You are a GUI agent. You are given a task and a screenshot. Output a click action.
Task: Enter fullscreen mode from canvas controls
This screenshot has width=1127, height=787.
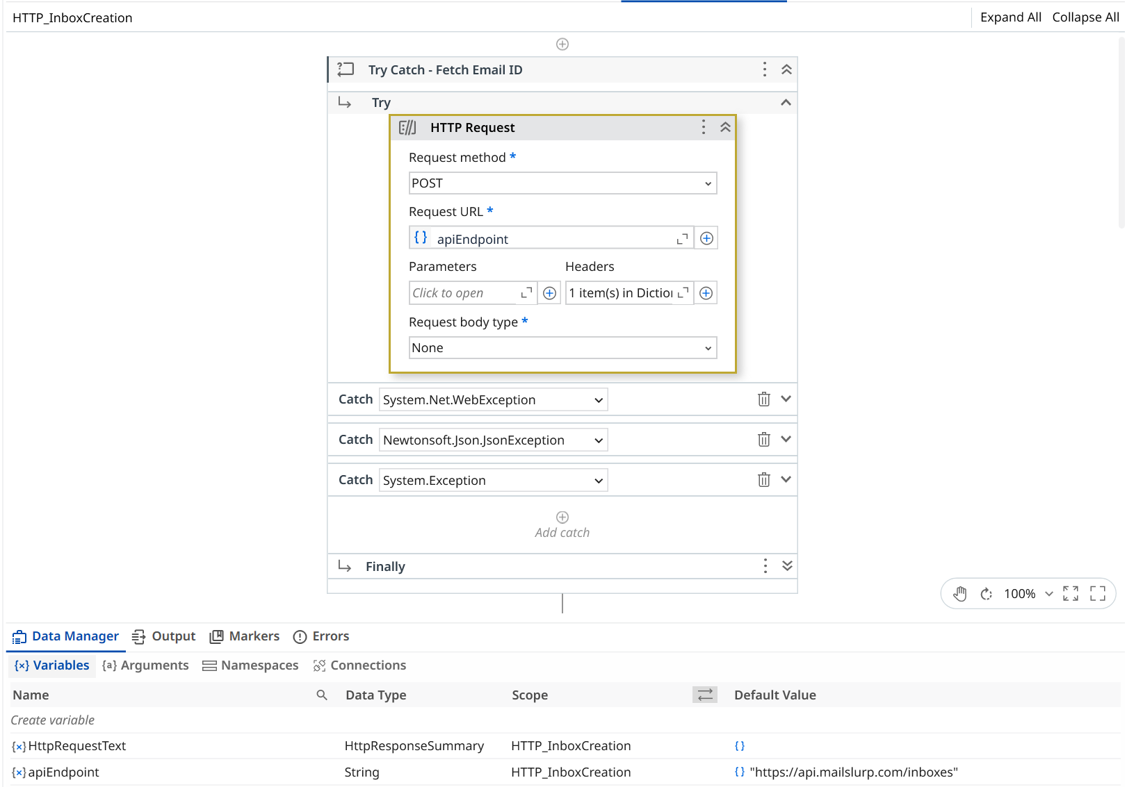(1098, 594)
